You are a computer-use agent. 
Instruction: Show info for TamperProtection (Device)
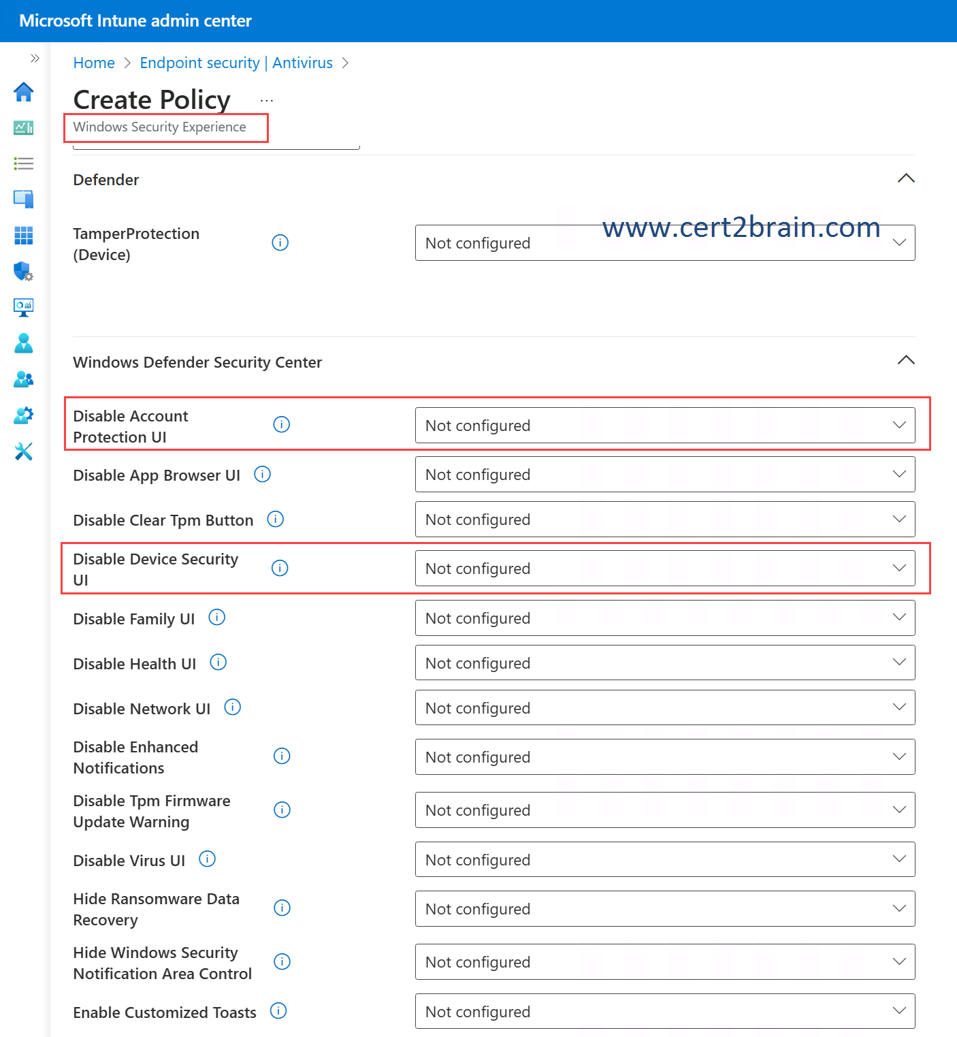280,242
